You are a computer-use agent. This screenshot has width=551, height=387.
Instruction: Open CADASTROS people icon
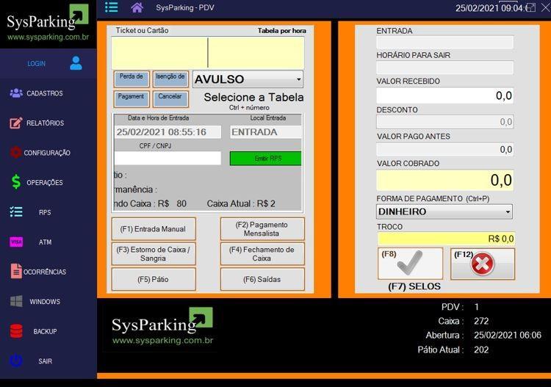pyautogui.click(x=16, y=93)
